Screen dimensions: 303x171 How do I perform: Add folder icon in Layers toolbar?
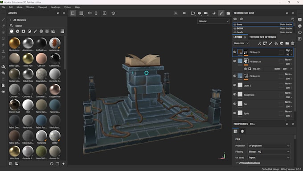click(x=287, y=43)
